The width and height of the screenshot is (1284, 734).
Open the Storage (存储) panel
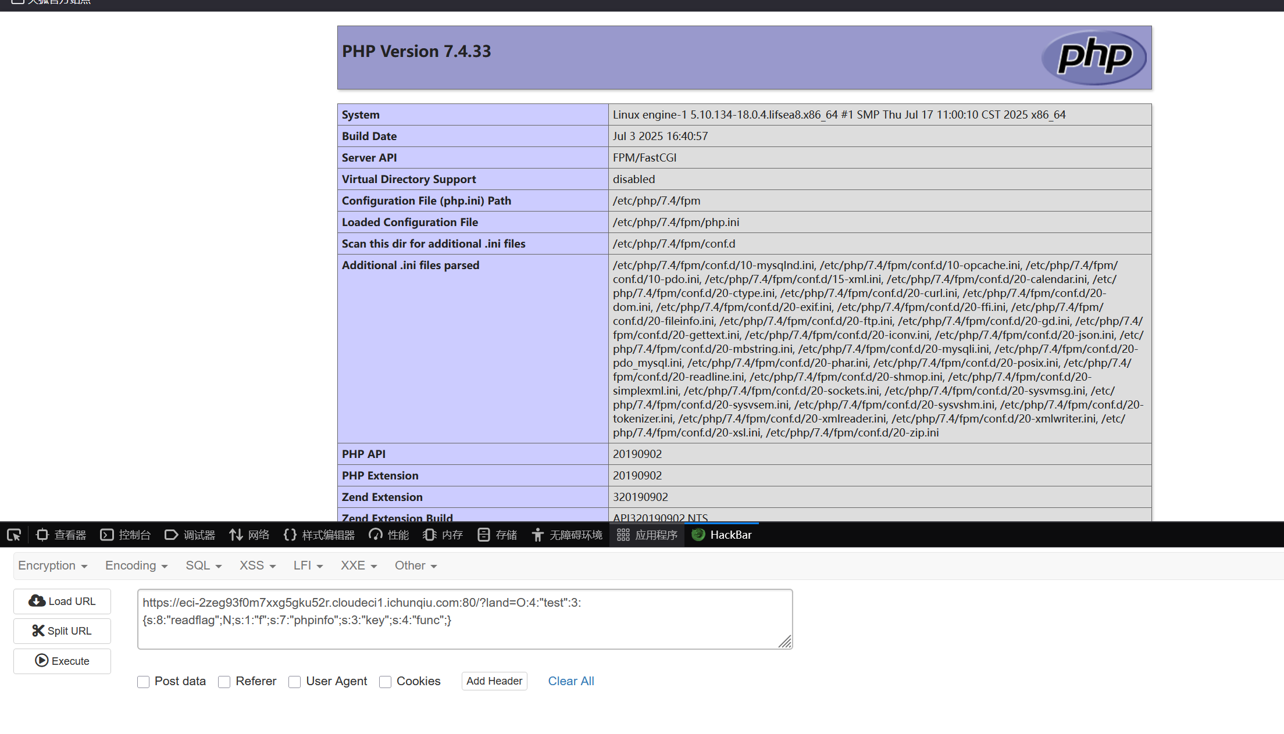pos(497,535)
